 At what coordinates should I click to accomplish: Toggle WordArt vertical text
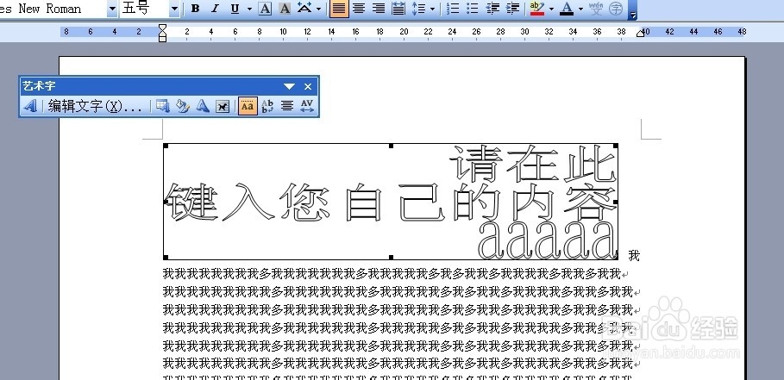click(x=267, y=106)
